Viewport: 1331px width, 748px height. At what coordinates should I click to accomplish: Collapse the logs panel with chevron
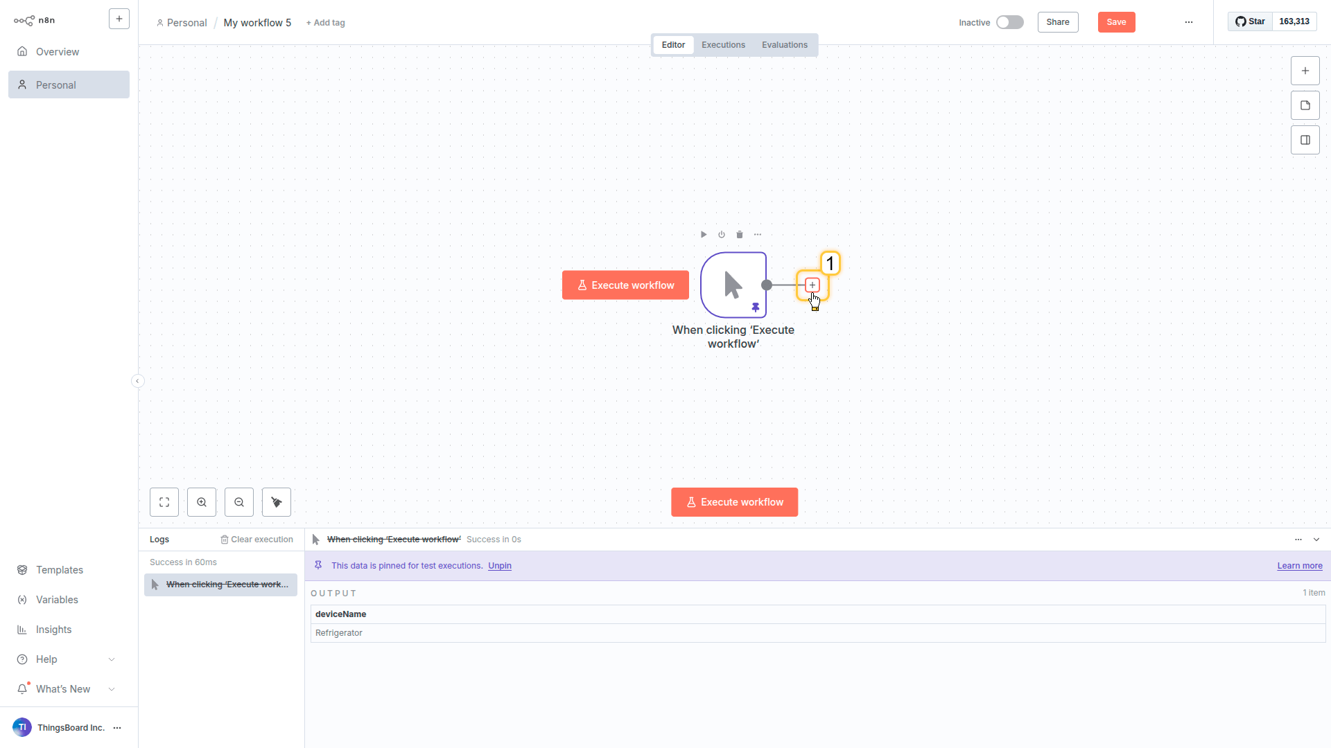click(1316, 540)
